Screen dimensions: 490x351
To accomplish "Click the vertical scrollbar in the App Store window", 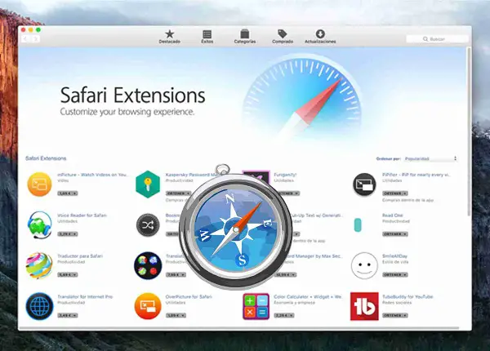I will click(x=469, y=131).
